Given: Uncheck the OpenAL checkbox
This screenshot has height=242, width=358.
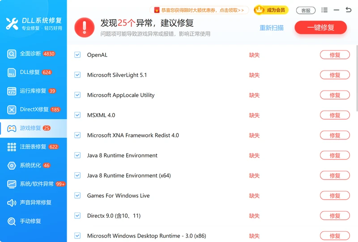Looking at the screenshot, I should pyautogui.click(x=77, y=54).
